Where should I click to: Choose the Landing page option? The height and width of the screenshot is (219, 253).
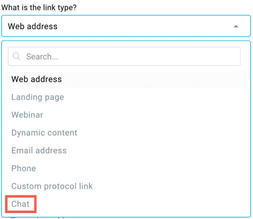coord(38,97)
